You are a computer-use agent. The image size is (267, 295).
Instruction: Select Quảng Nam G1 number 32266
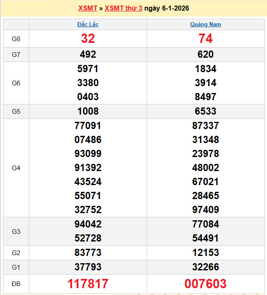206,267
